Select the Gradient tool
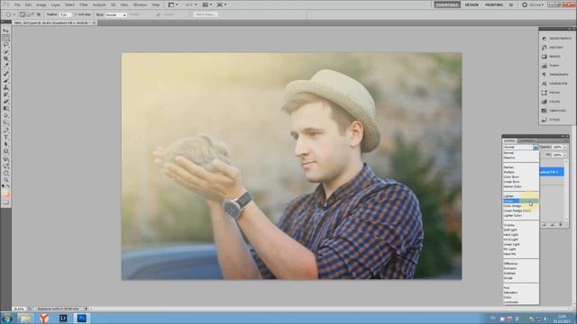Image resolution: width=577 pixels, height=324 pixels. click(6, 109)
